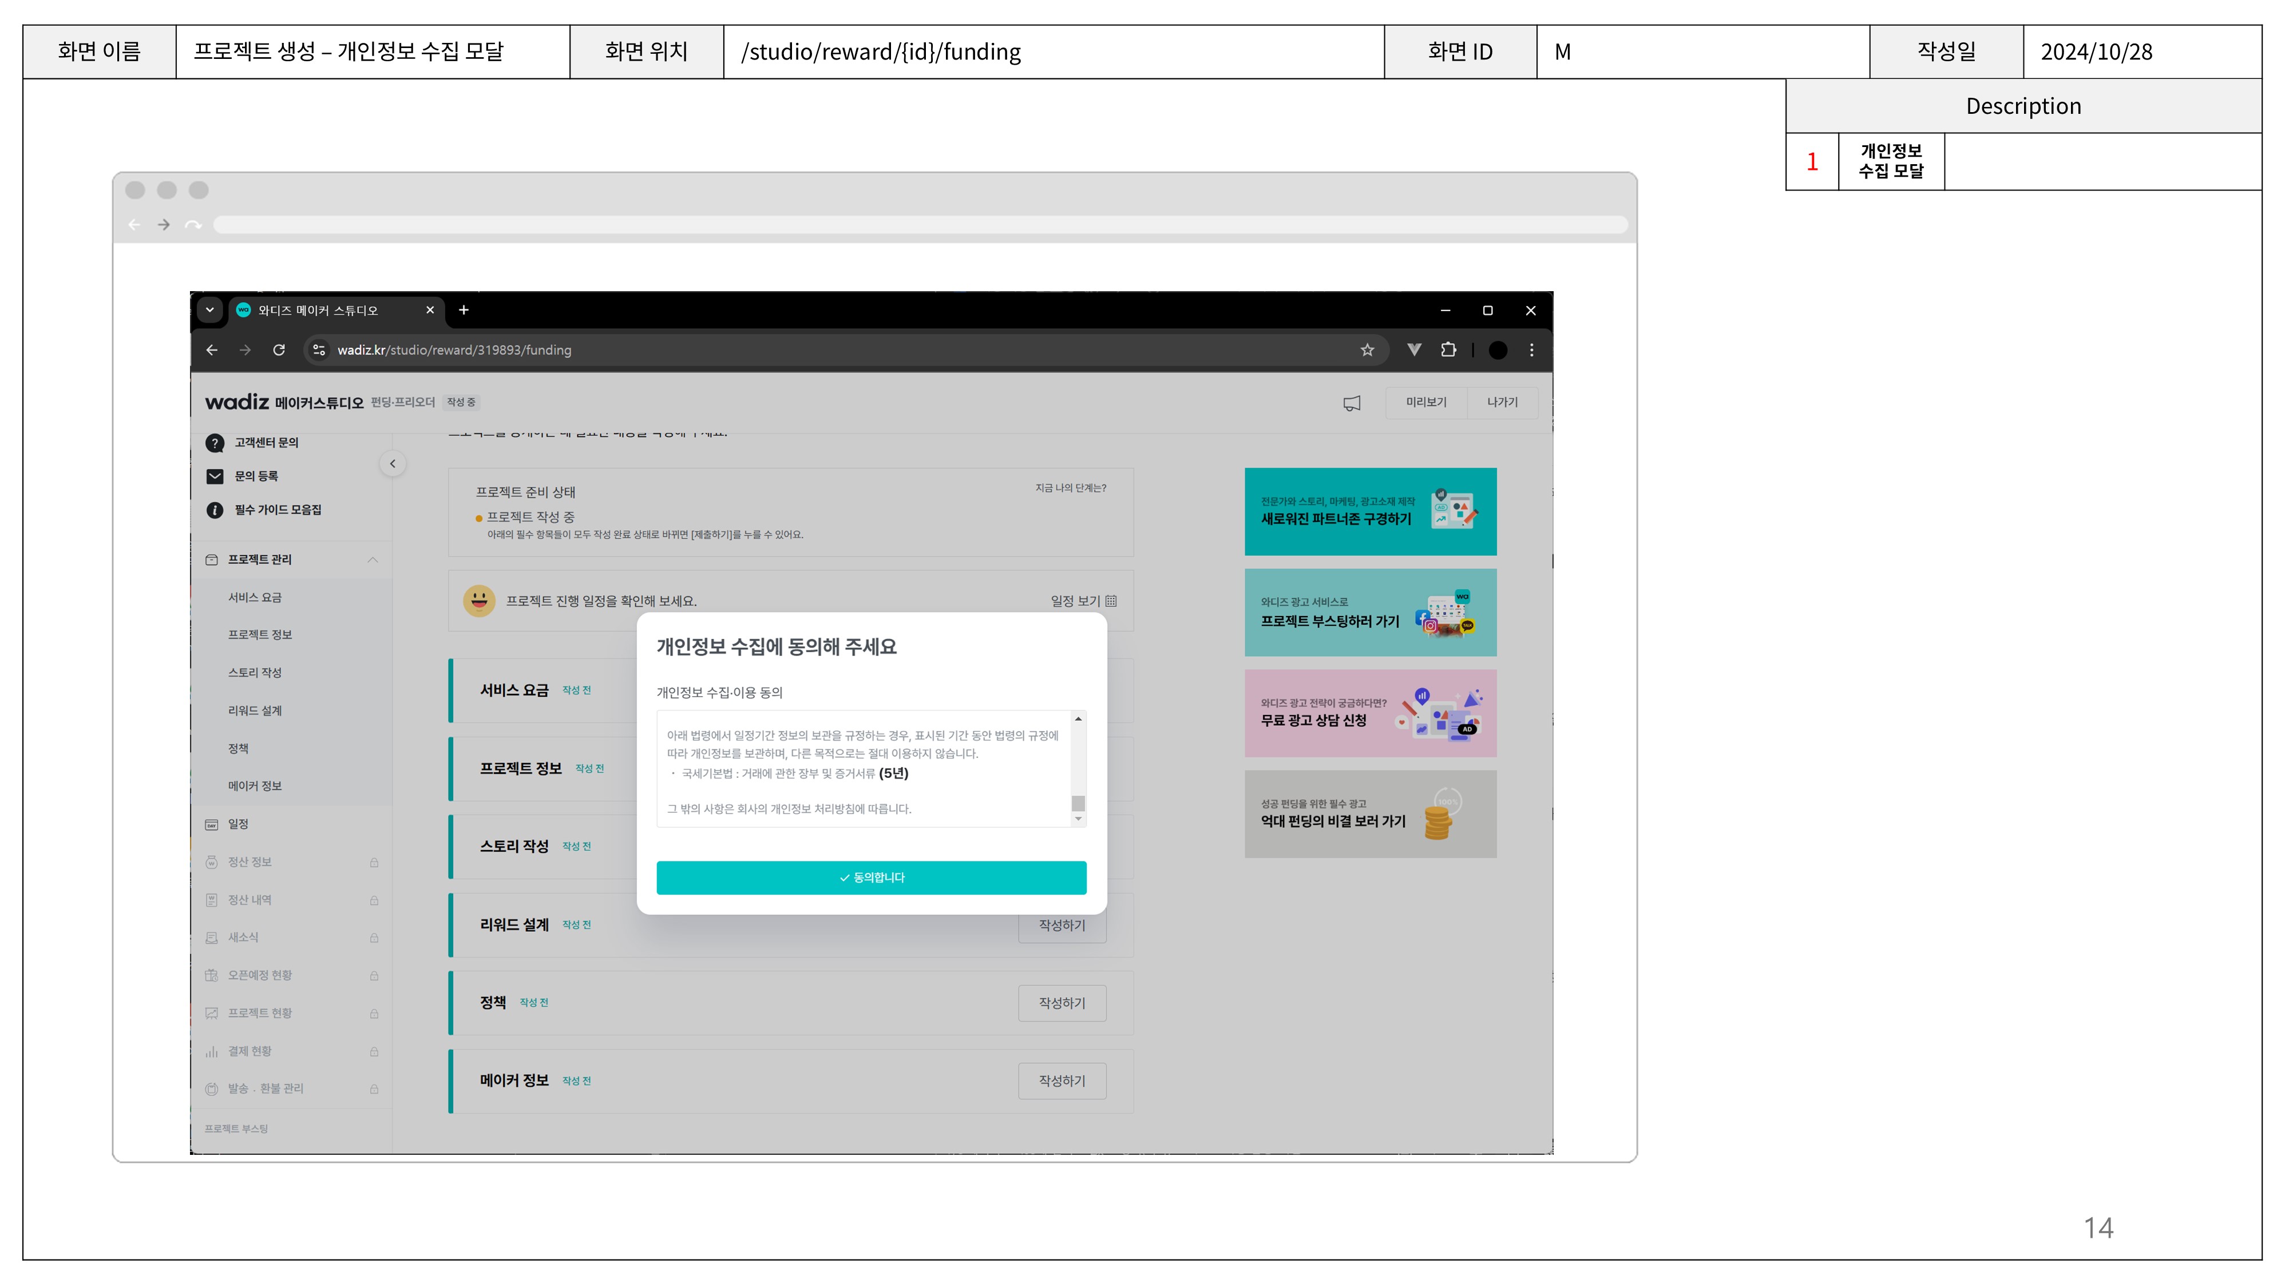Click the announcement megaphone icon in header
Viewport: 2289px width, 1287px height.
pyautogui.click(x=1352, y=403)
